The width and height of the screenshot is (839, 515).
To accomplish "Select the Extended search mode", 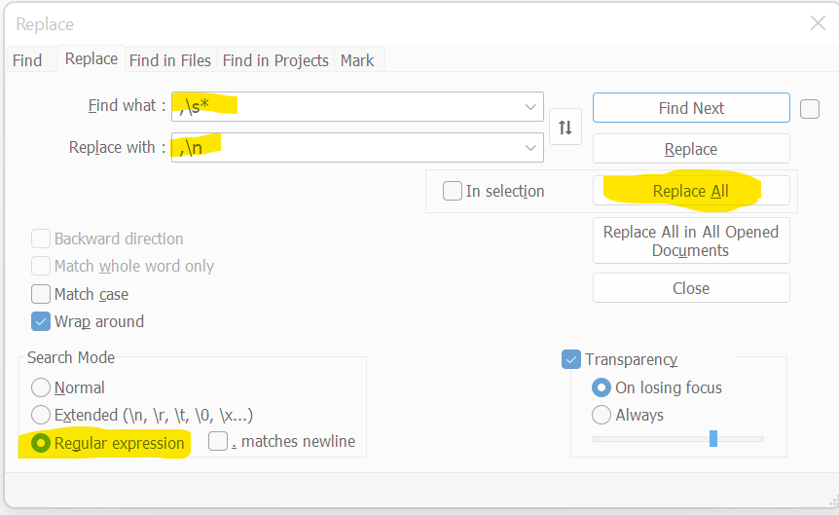I will click(41, 415).
